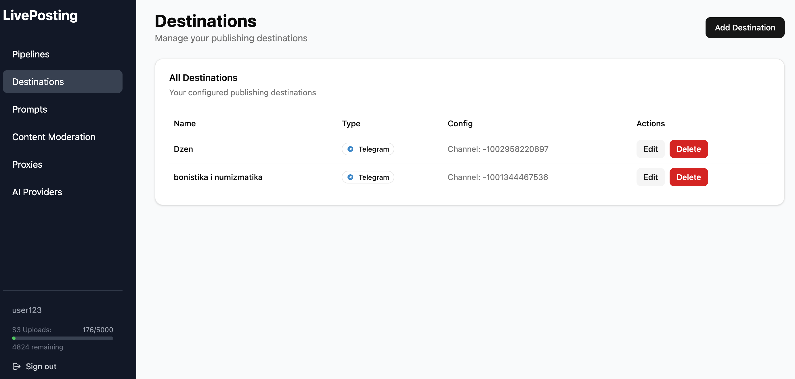Open AI Providers settings
The height and width of the screenshot is (379, 795).
37,192
